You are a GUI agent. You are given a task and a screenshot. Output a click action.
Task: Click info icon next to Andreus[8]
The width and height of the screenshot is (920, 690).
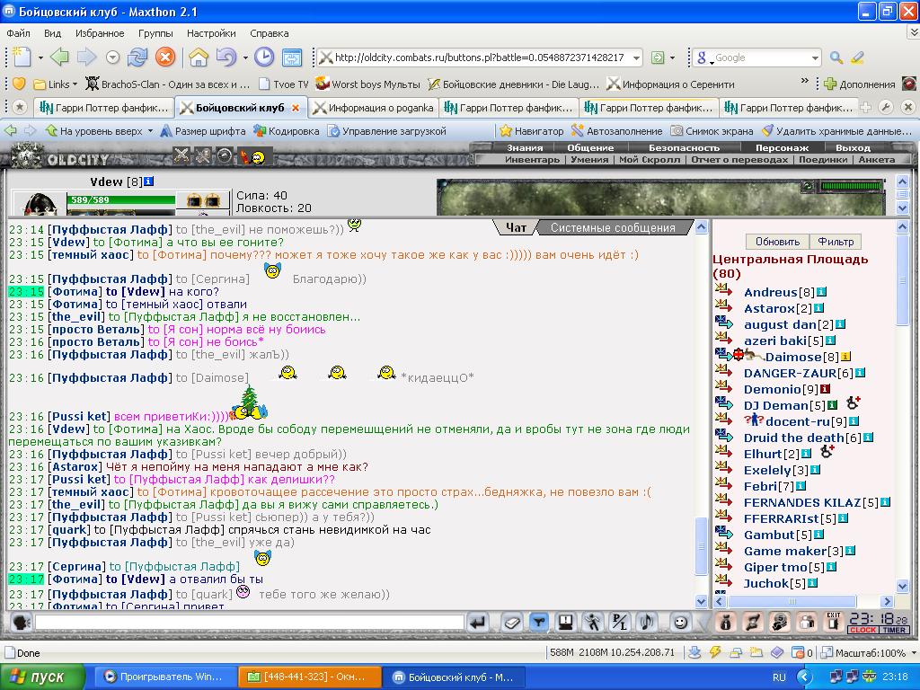pyautogui.click(x=821, y=292)
